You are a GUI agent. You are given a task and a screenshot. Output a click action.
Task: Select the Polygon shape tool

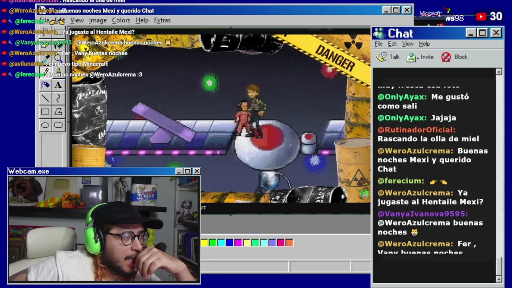pyautogui.click(x=58, y=112)
